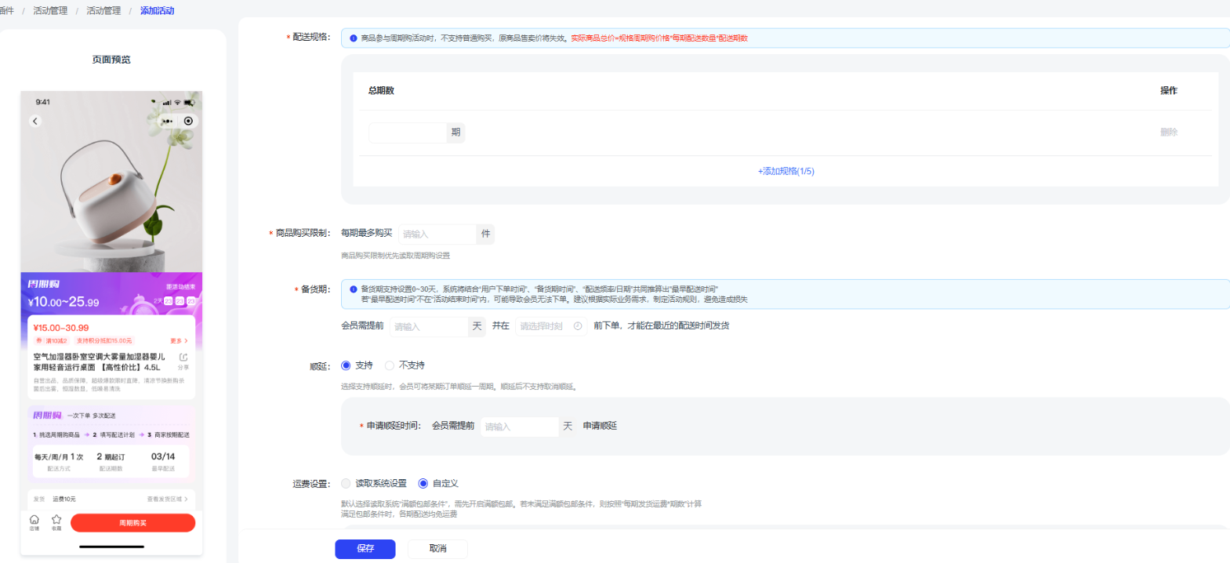The width and height of the screenshot is (1230, 563).
Task: Choose 读取系统设置 for 运费设置
Action: pos(346,484)
